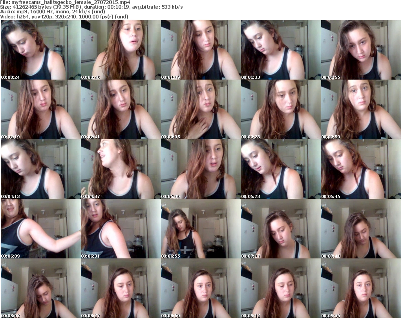Click the frame thumbnail stamped 00:03:50
This screenshot has height=318, width=402.
coord(361,109)
